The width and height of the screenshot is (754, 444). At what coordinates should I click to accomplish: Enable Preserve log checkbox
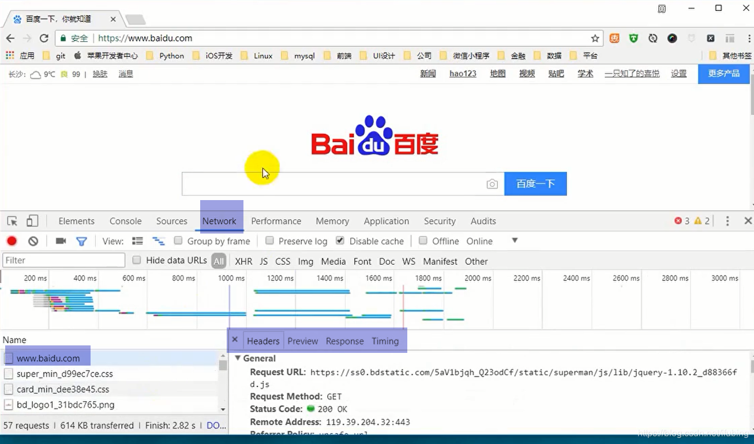(x=269, y=240)
